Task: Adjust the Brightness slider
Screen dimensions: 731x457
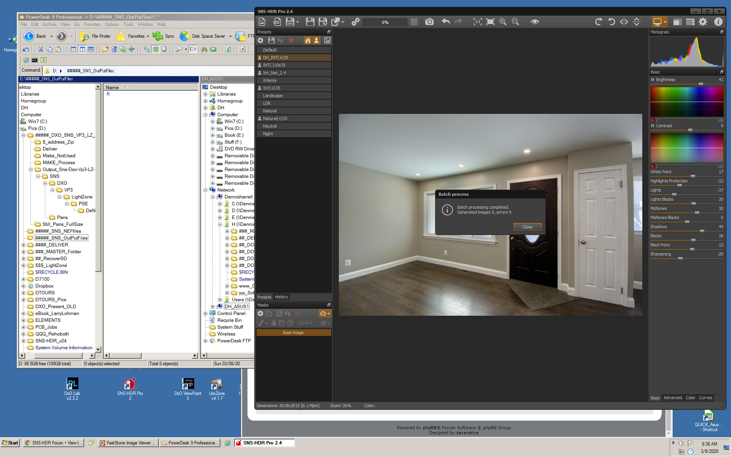Action: click(x=701, y=84)
